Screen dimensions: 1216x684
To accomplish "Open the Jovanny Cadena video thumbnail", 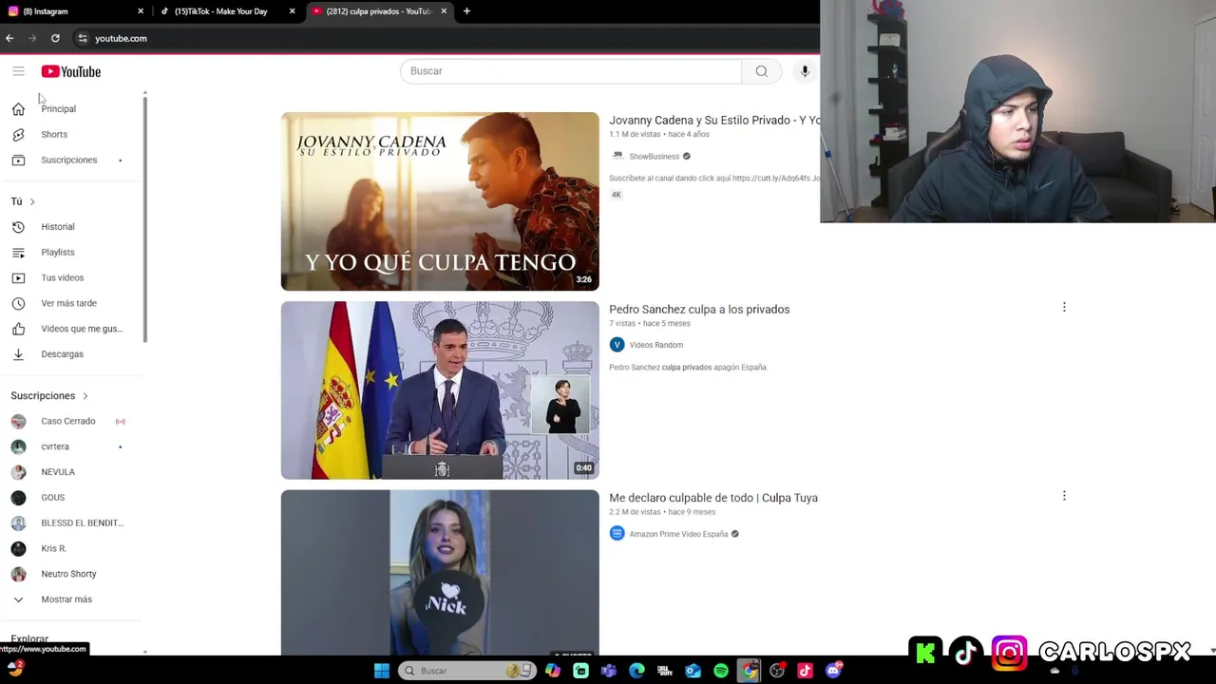I will 440,201.
